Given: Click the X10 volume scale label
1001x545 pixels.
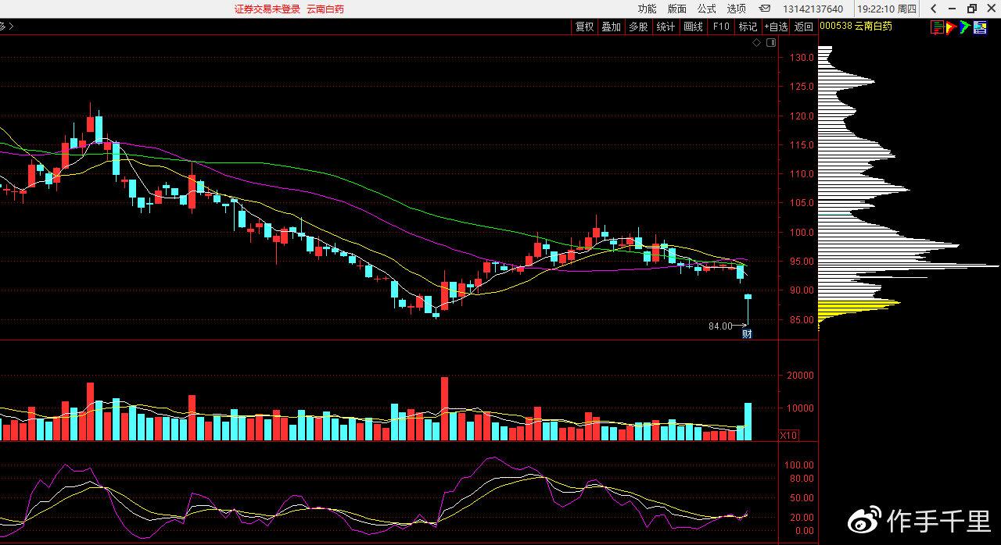Looking at the screenshot, I should (789, 435).
